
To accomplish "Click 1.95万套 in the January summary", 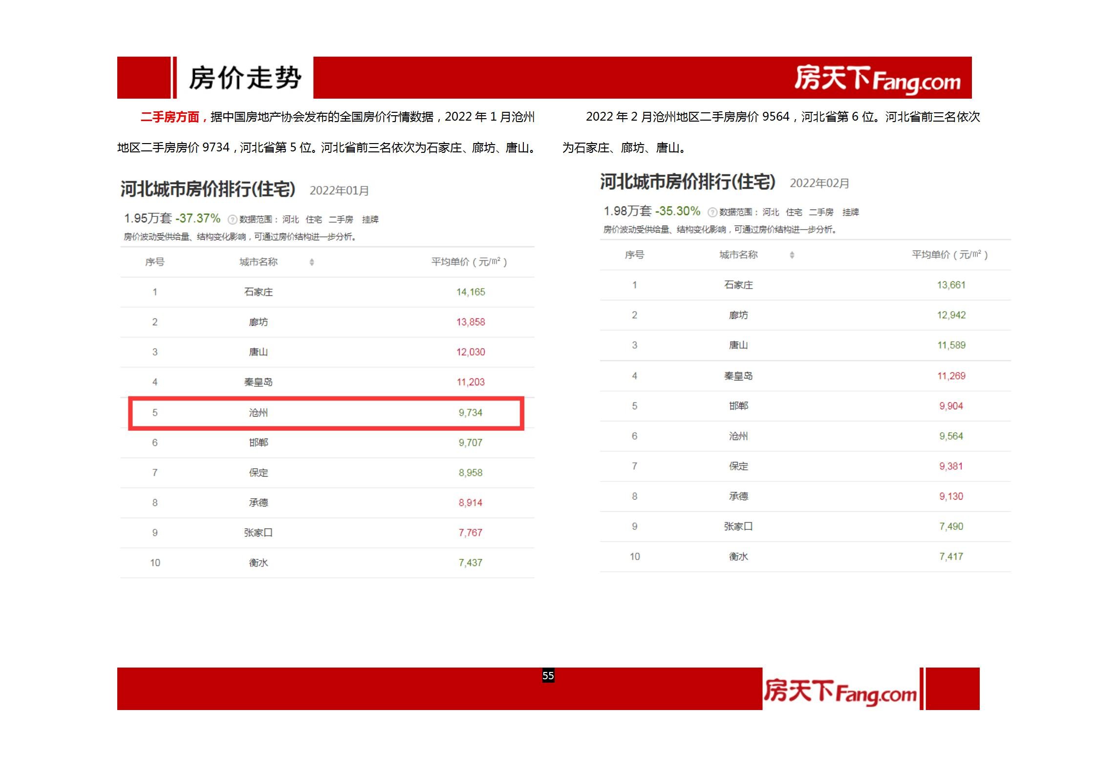I will coord(148,218).
